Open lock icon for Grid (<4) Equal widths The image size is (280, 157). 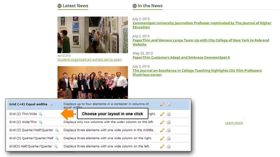168,104
